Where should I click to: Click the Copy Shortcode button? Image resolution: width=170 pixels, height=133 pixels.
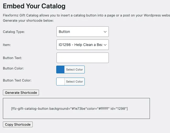(x=18, y=124)
